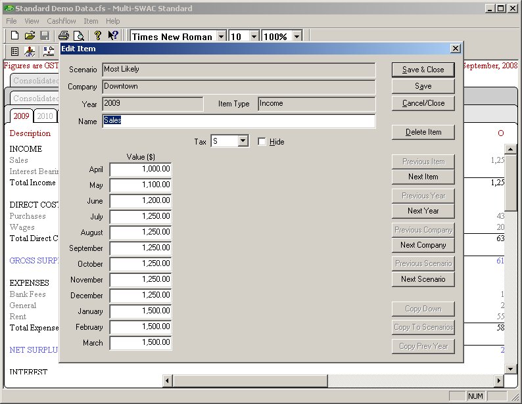522x404 pixels.
Task: Click the Save & Close button
Action: [423, 70]
